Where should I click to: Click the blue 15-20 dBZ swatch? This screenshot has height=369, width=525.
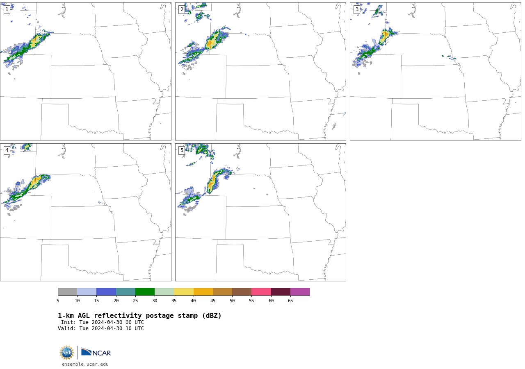[106, 292]
